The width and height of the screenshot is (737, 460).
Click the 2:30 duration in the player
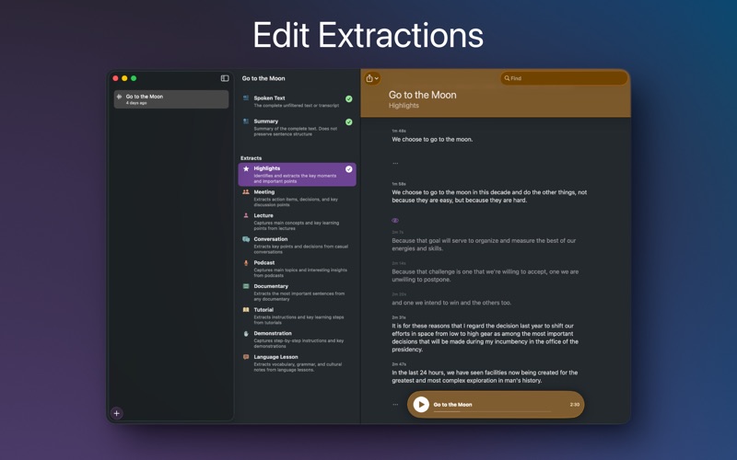[574, 404]
